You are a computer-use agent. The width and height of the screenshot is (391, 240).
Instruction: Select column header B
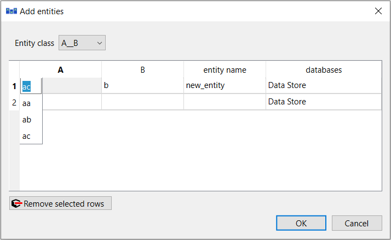click(142, 70)
